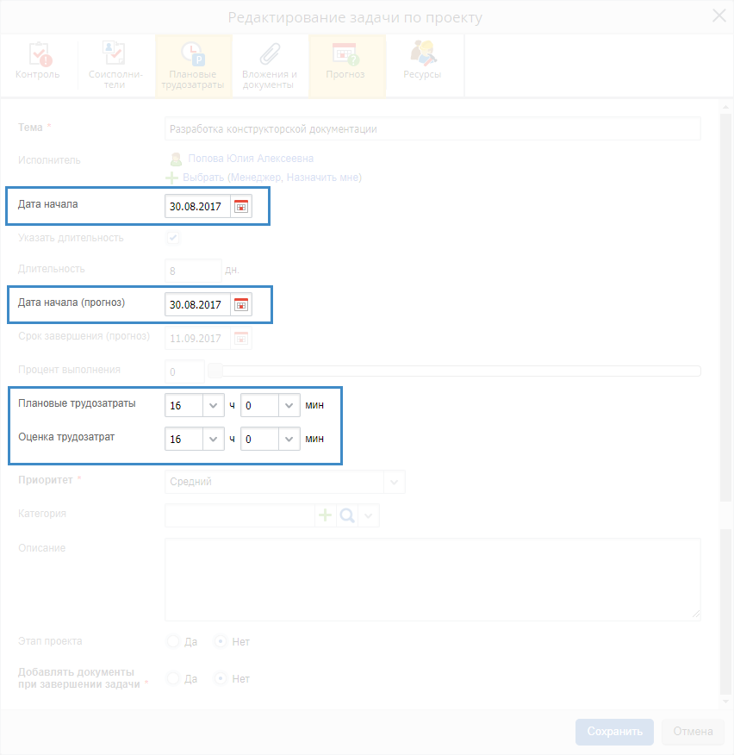
Task: Expand the Плановые трудозатраты hours dropdown
Action: point(214,404)
